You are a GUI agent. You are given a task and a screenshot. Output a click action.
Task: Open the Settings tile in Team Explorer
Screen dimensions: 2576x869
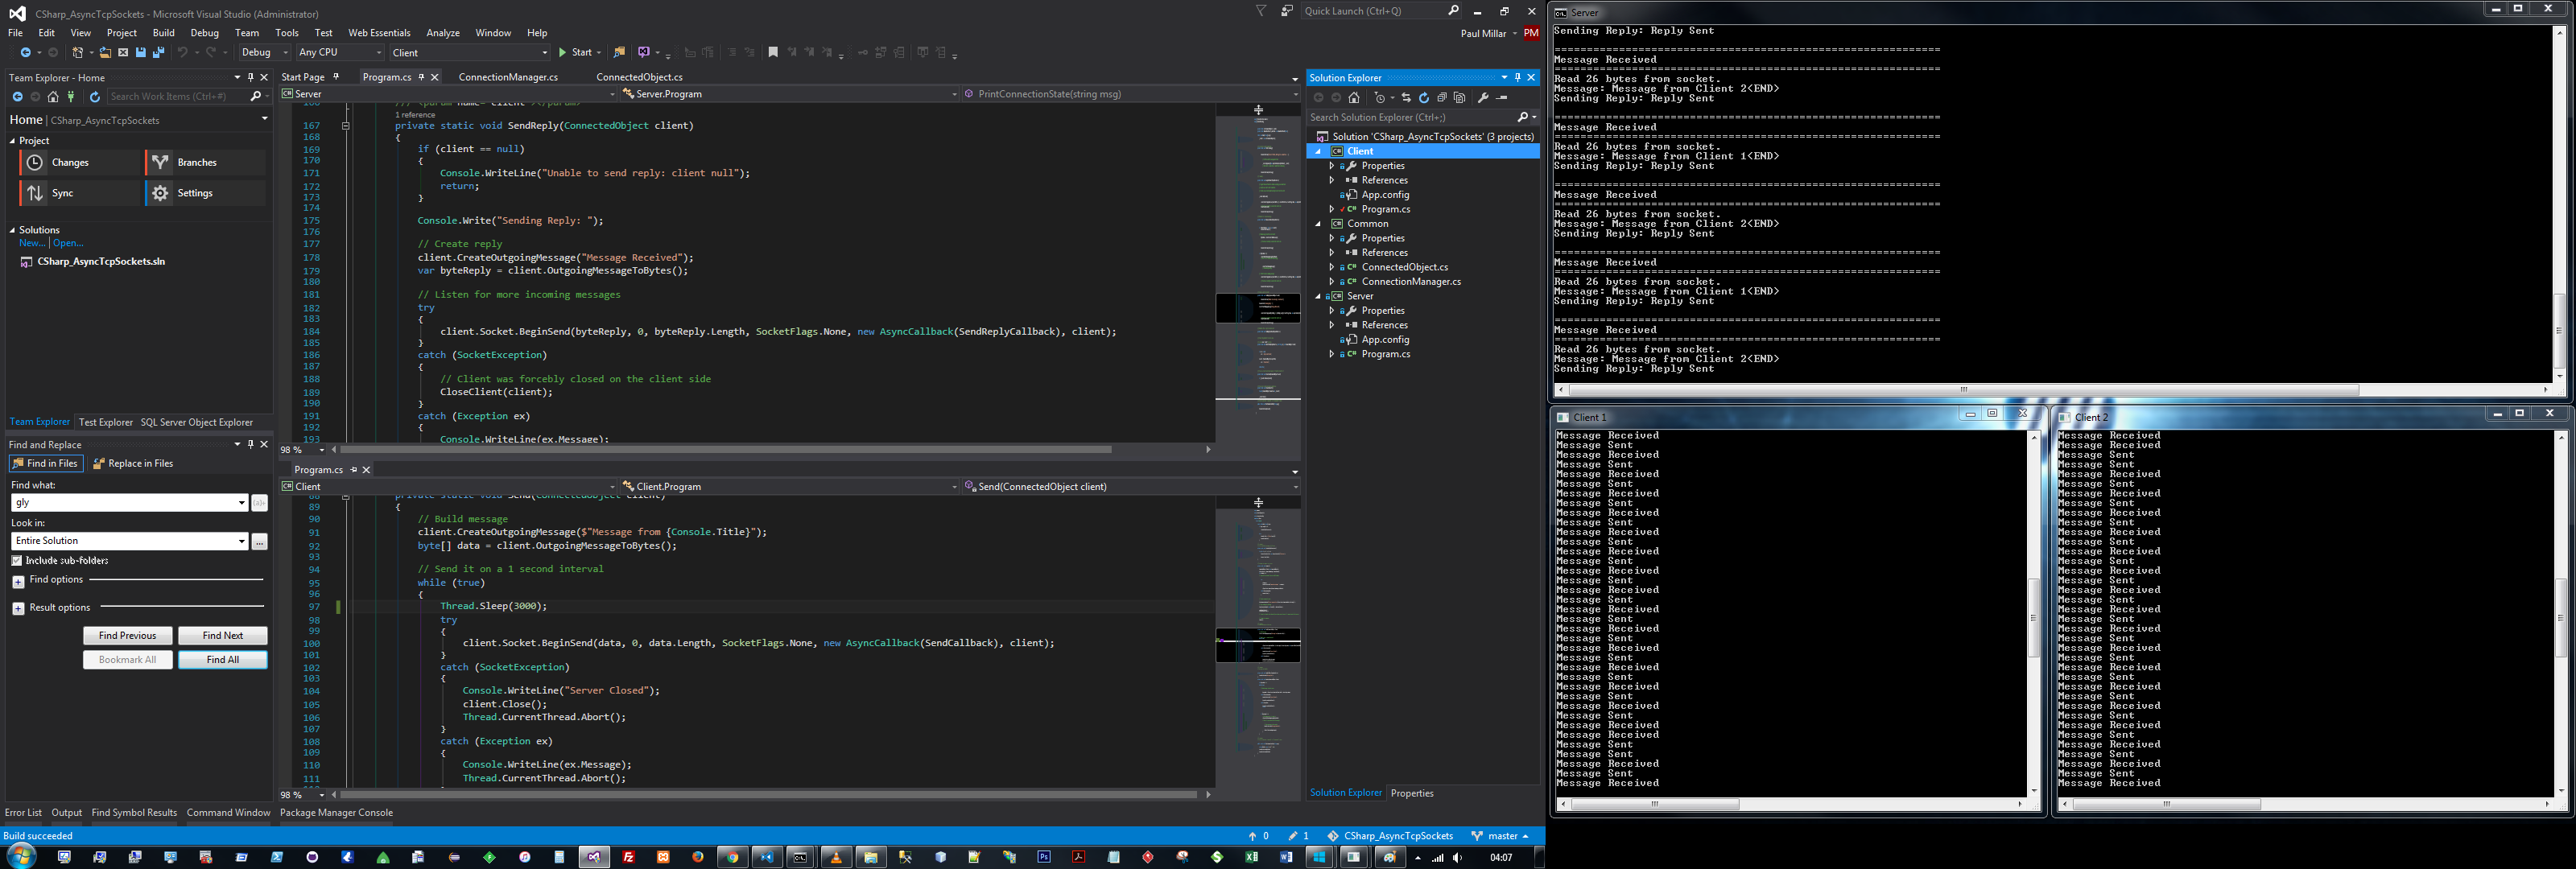[206, 193]
